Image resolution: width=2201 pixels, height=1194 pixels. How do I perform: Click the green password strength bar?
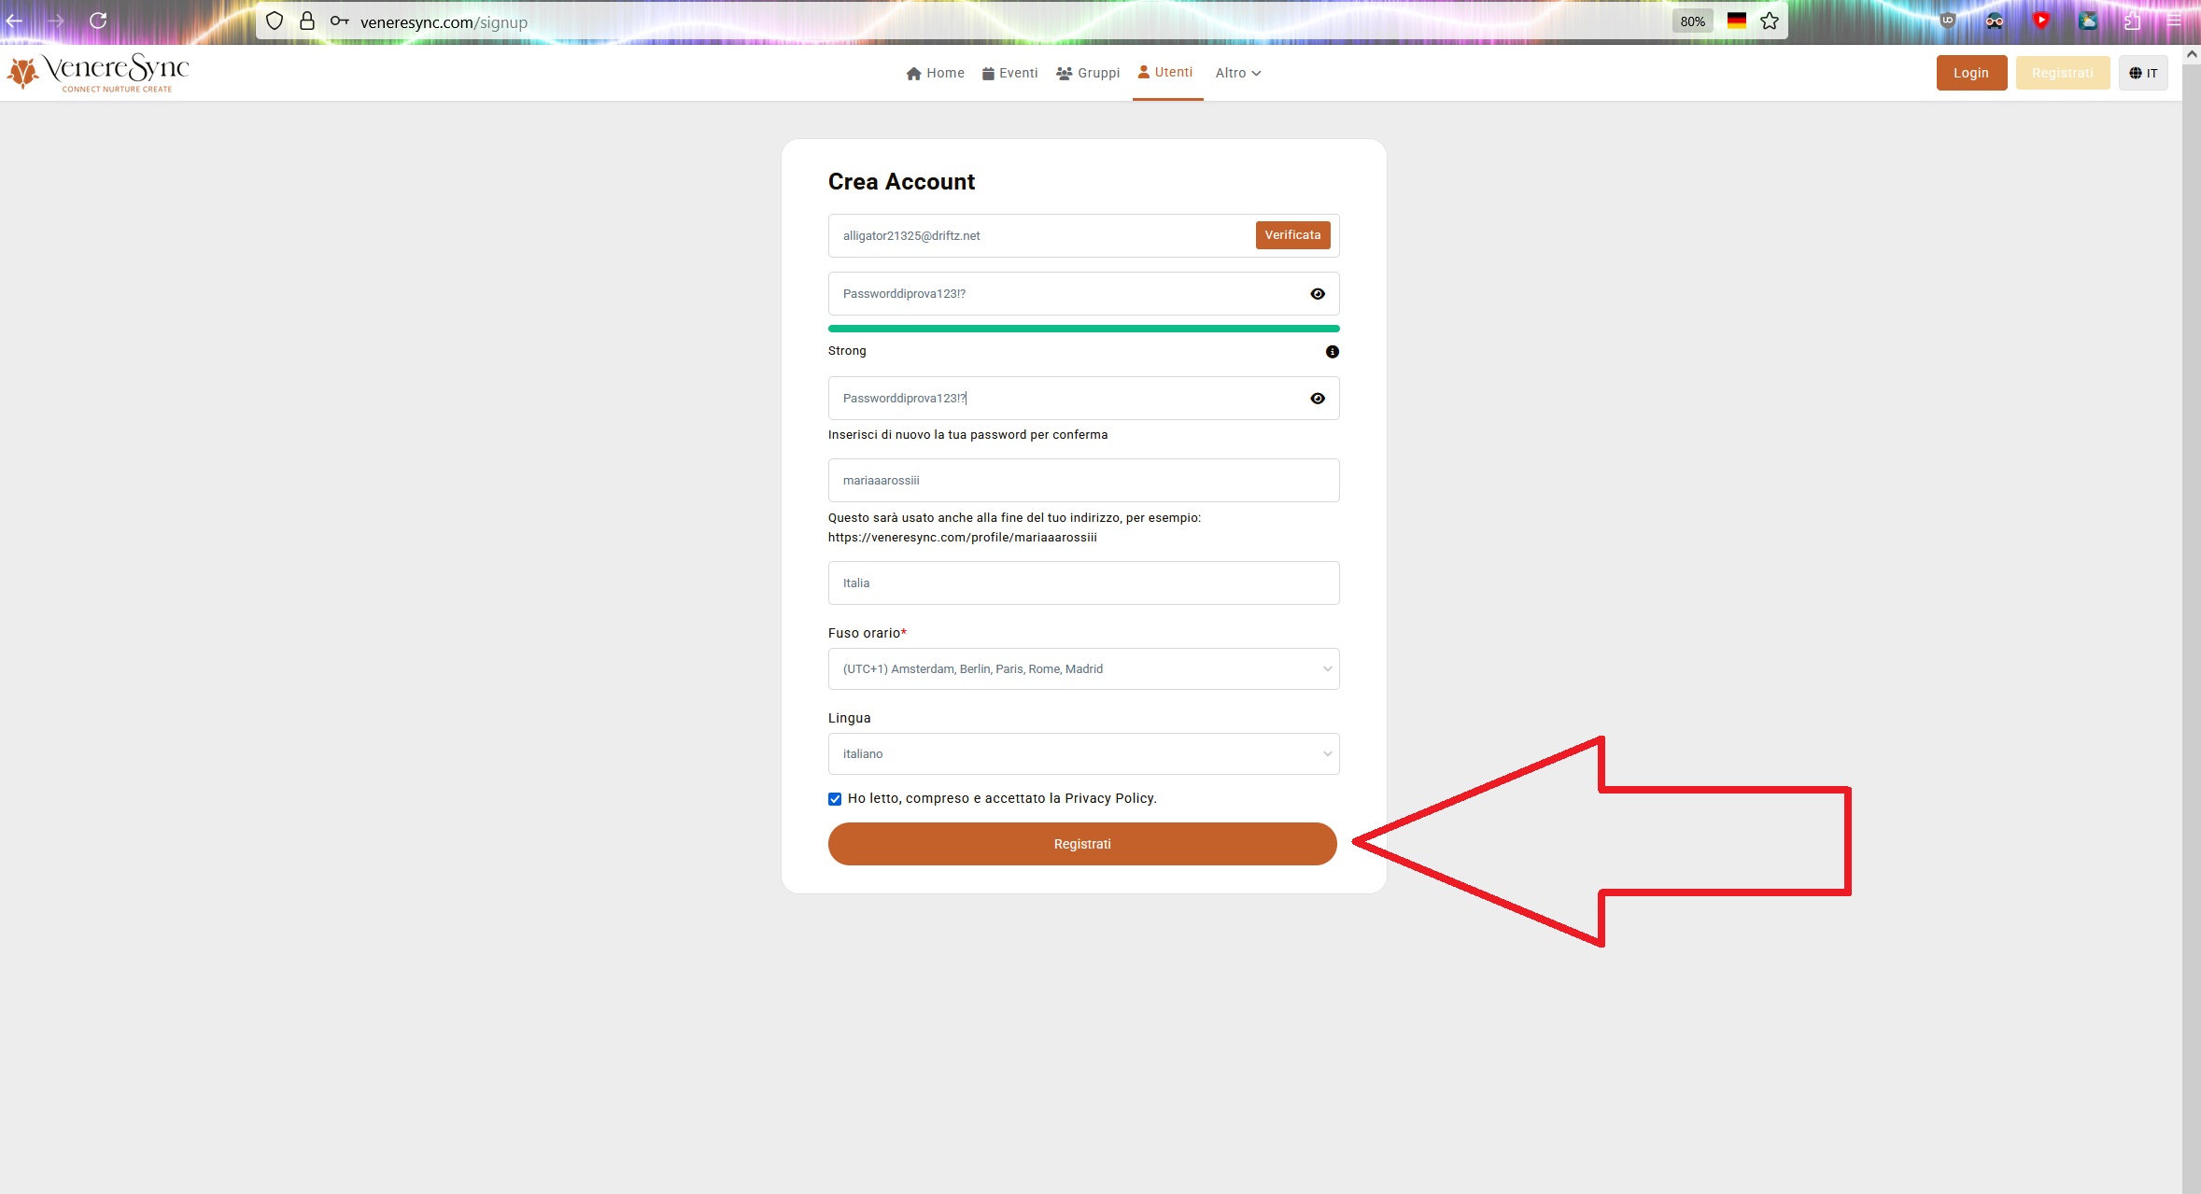pyautogui.click(x=1083, y=329)
